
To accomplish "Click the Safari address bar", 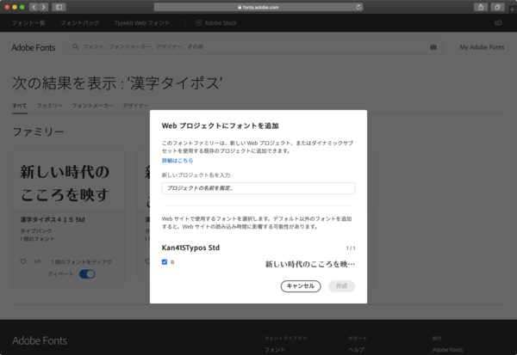I will pos(258,7).
